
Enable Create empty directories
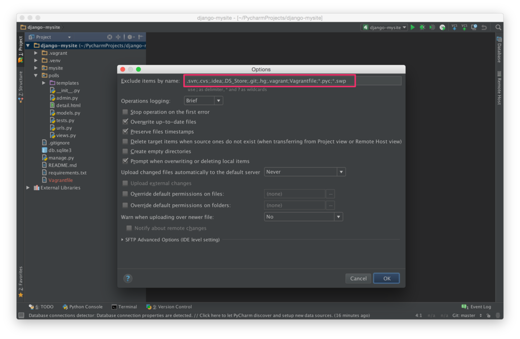(x=125, y=152)
